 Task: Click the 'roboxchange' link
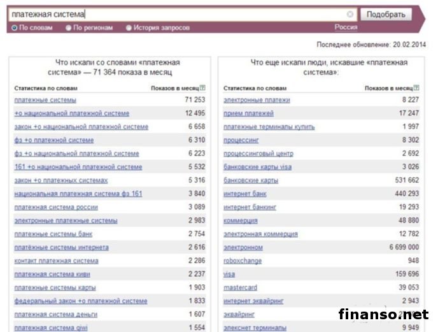click(243, 261)
